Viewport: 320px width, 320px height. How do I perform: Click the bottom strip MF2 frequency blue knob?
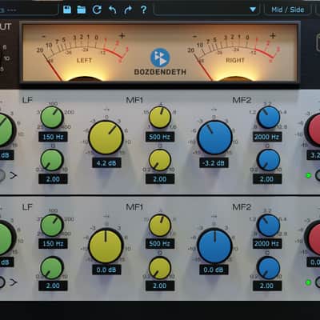(269, 226)
